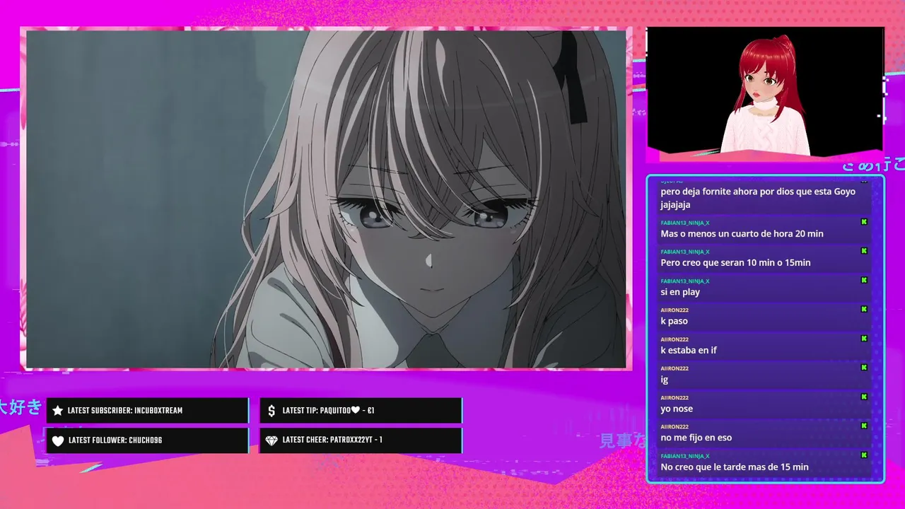Screen dimensions: 905x509
Task: Click Kick badge on the 'ig' message
Action: (x=864, y=368)
